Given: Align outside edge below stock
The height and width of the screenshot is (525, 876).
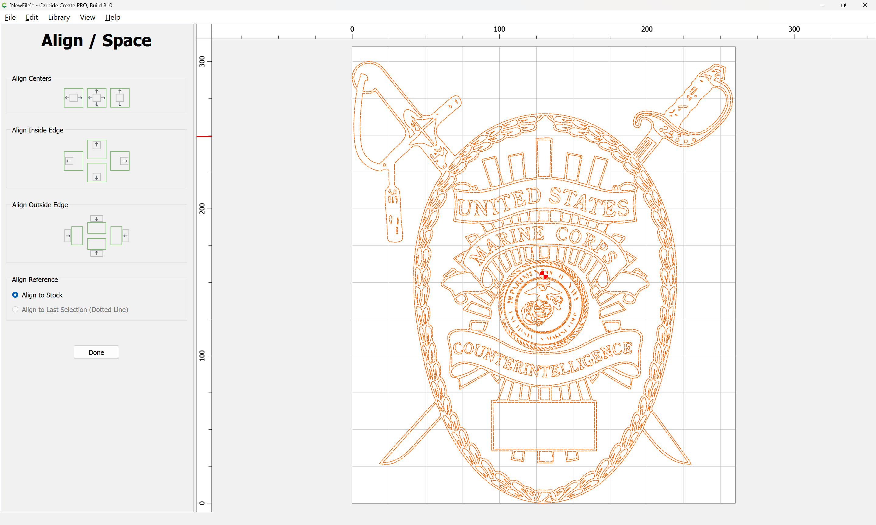Looking at the screenshot, I should pos(97,247).
